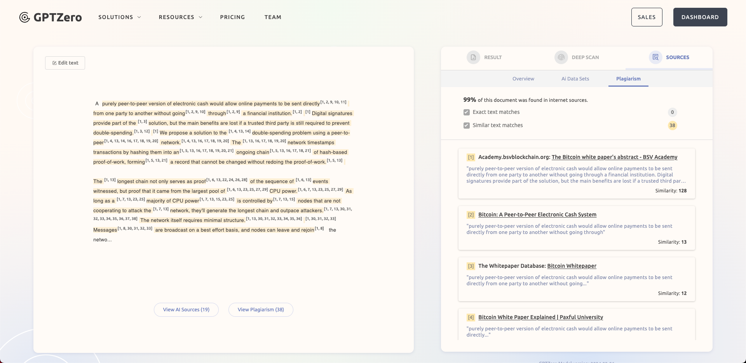This screenshot has width=746, height=363.
Task: Click the [2] source number badge
Action: [471, 215]
